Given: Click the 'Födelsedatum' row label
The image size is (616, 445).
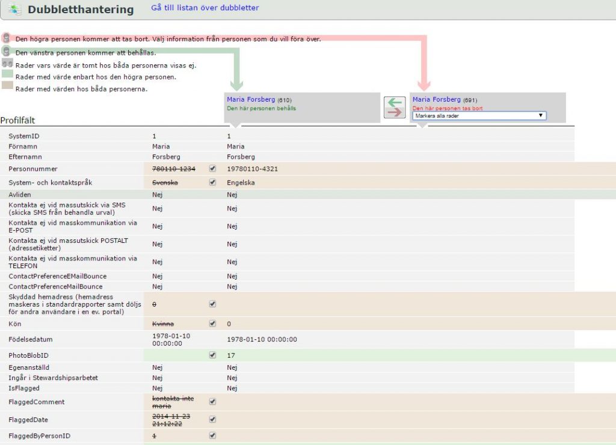Looking at the screenshot, I should point(30,339).
